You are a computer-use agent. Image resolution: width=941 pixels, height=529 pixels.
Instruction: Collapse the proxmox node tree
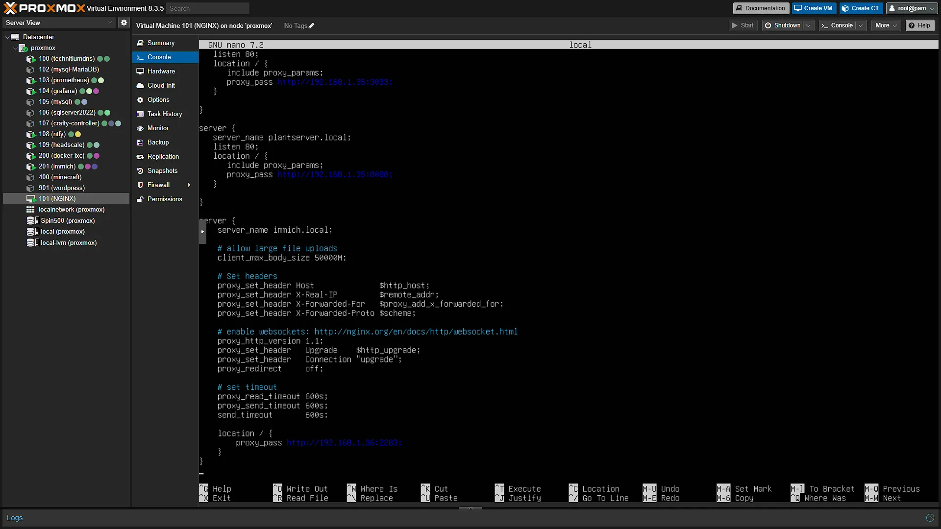coord(15,48)
